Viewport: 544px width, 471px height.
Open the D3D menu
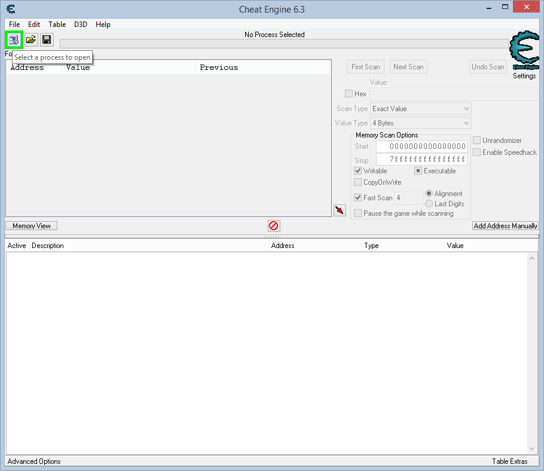[81, 25]
